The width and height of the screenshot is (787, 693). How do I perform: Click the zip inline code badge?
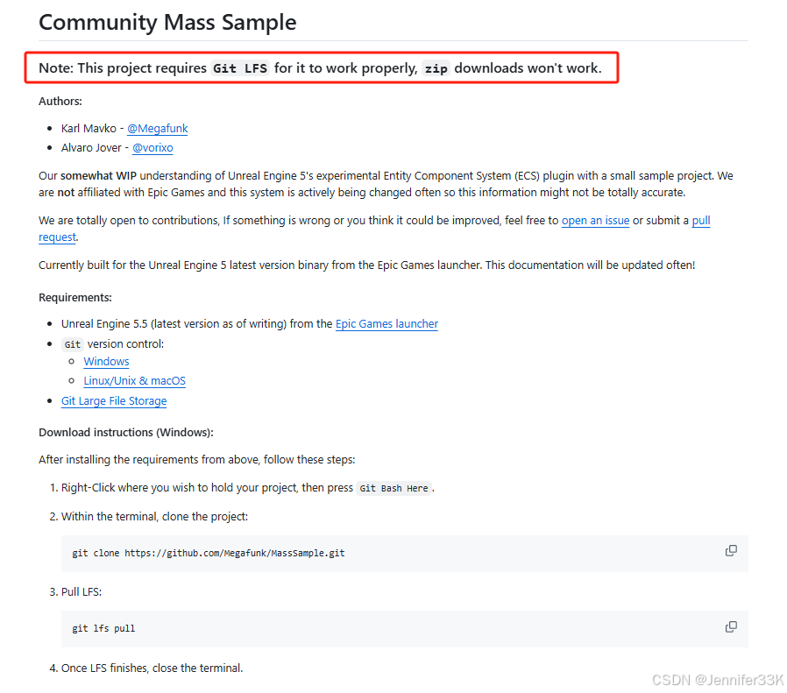[436, 67]
